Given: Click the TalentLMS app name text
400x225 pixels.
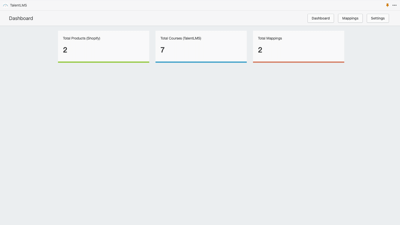Looking at the screenshot, I should (x=18, y=5).
